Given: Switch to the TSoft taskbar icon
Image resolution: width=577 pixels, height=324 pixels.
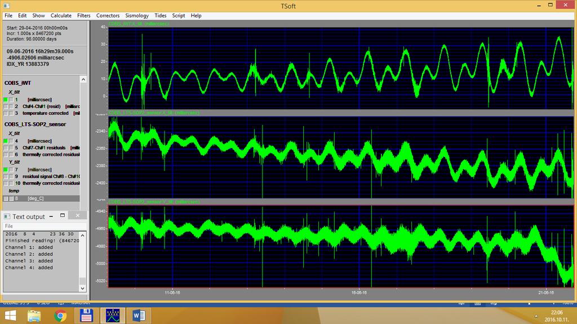Looking at the screenshot, I should click(113, 316).
